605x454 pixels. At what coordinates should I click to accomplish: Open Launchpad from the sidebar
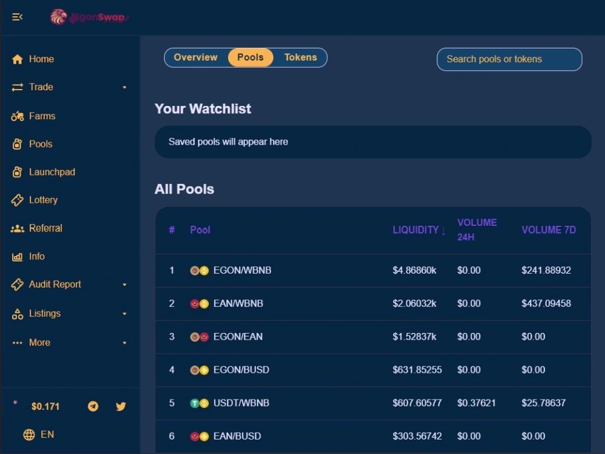click(x=52, y=172)
